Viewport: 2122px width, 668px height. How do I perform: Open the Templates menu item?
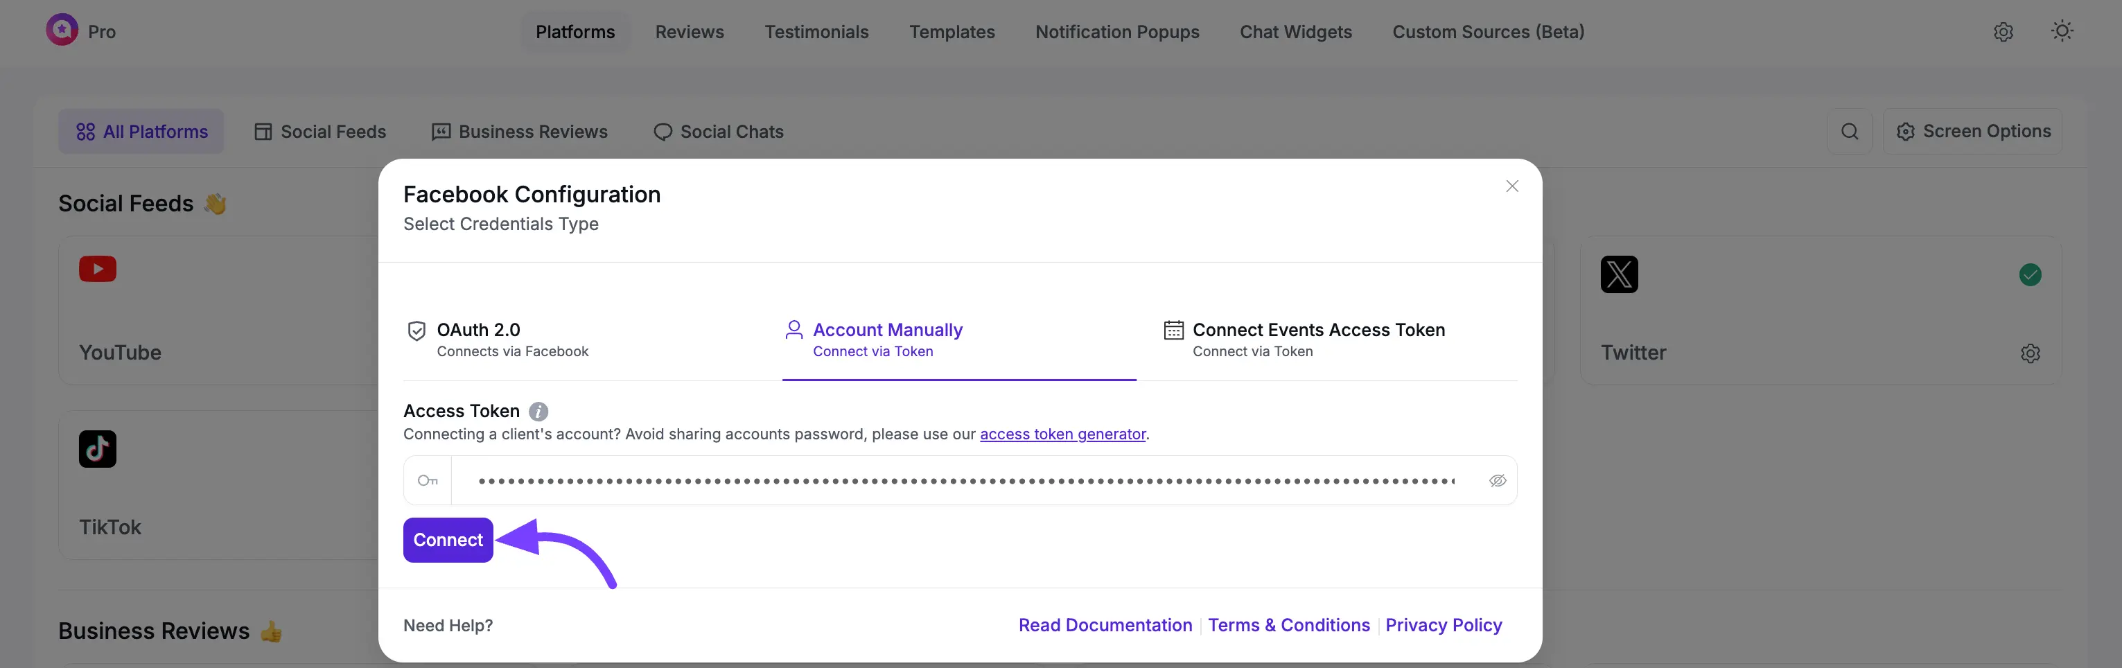click(952, 31)
